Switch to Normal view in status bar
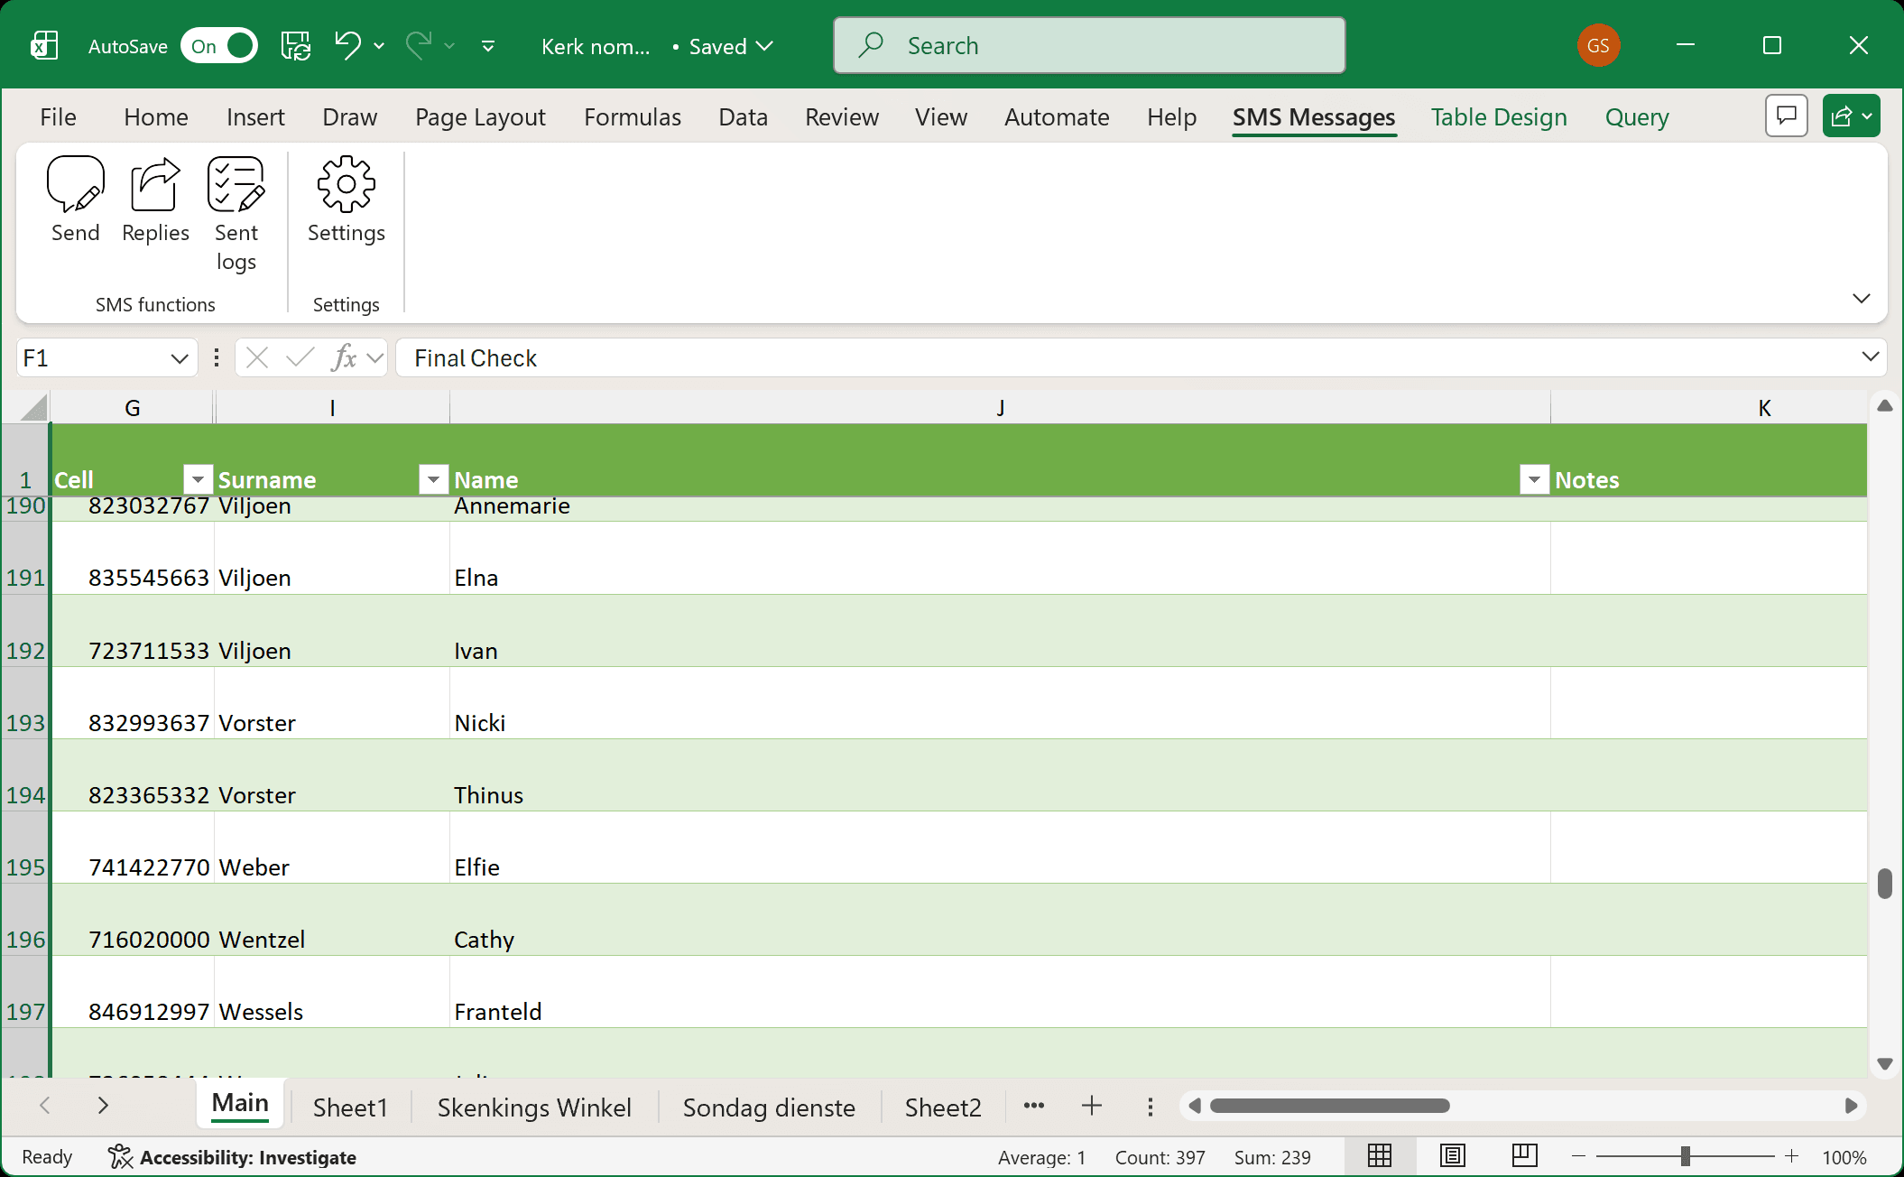This screenshot has width=1904, height=1177. (1380, 1156)
